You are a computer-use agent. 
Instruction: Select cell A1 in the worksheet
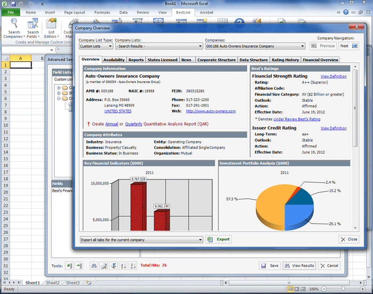coord(21,65)
